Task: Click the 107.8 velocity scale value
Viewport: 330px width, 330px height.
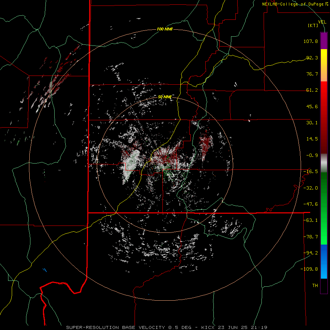Action: click(x=311, y=41)
